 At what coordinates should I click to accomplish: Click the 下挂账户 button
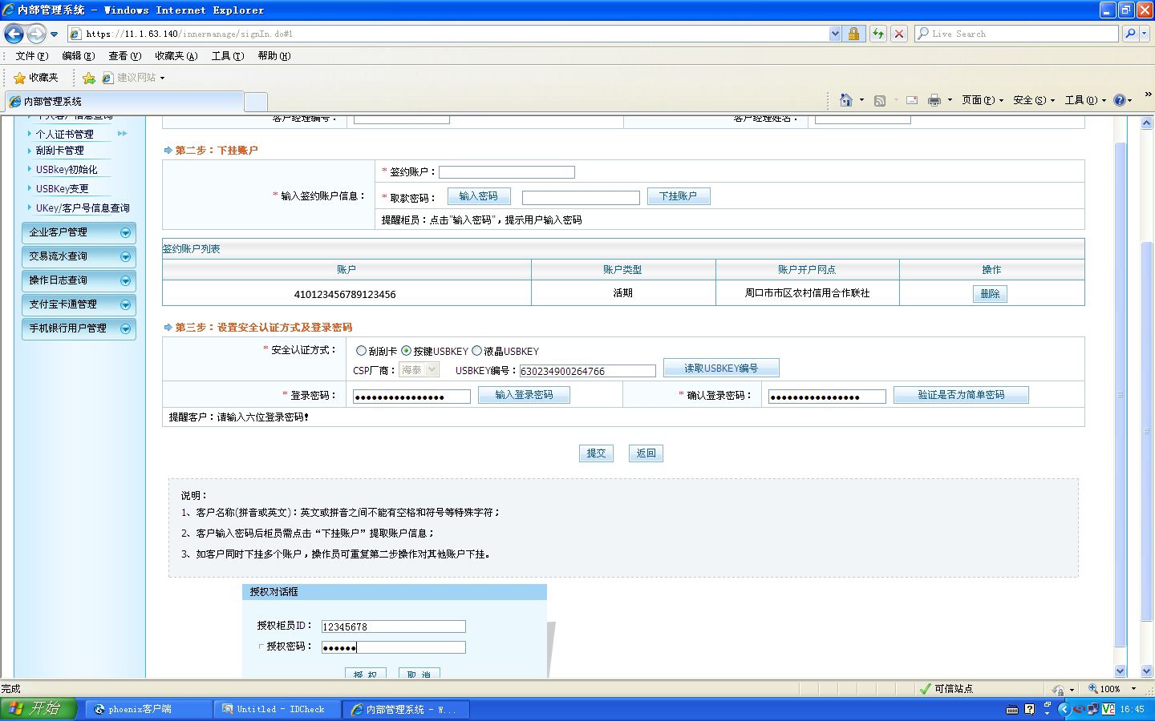click(x=679, y=196)
